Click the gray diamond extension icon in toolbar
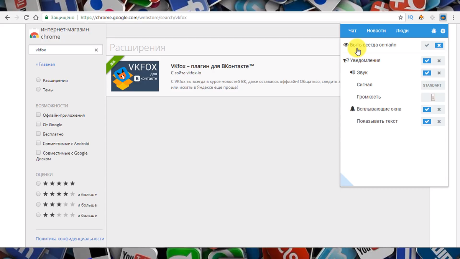 pyautogui.click(x=432, y=17)
